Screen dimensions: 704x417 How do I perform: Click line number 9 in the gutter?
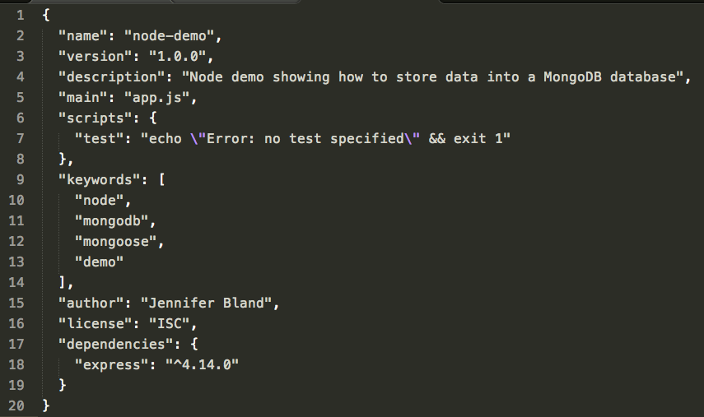pos(20,179)
